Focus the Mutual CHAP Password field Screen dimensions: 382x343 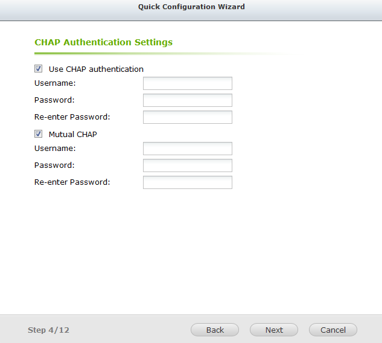click(x=188, y=165)
